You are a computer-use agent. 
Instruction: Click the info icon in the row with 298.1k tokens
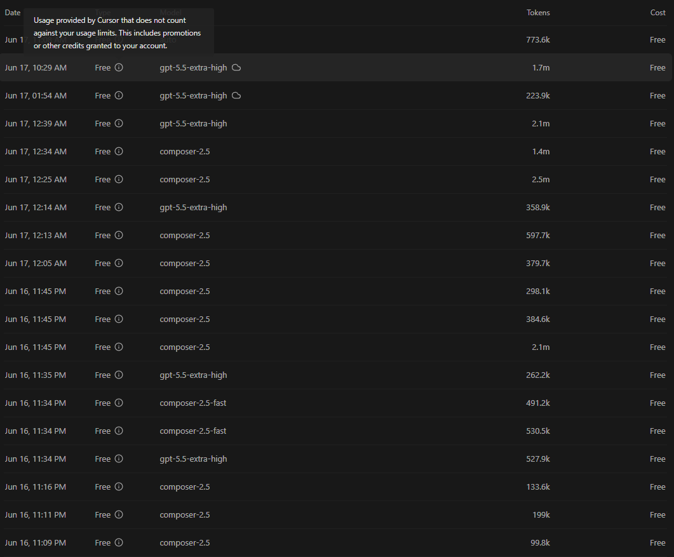pyautogui.click(x=119, y=291)
